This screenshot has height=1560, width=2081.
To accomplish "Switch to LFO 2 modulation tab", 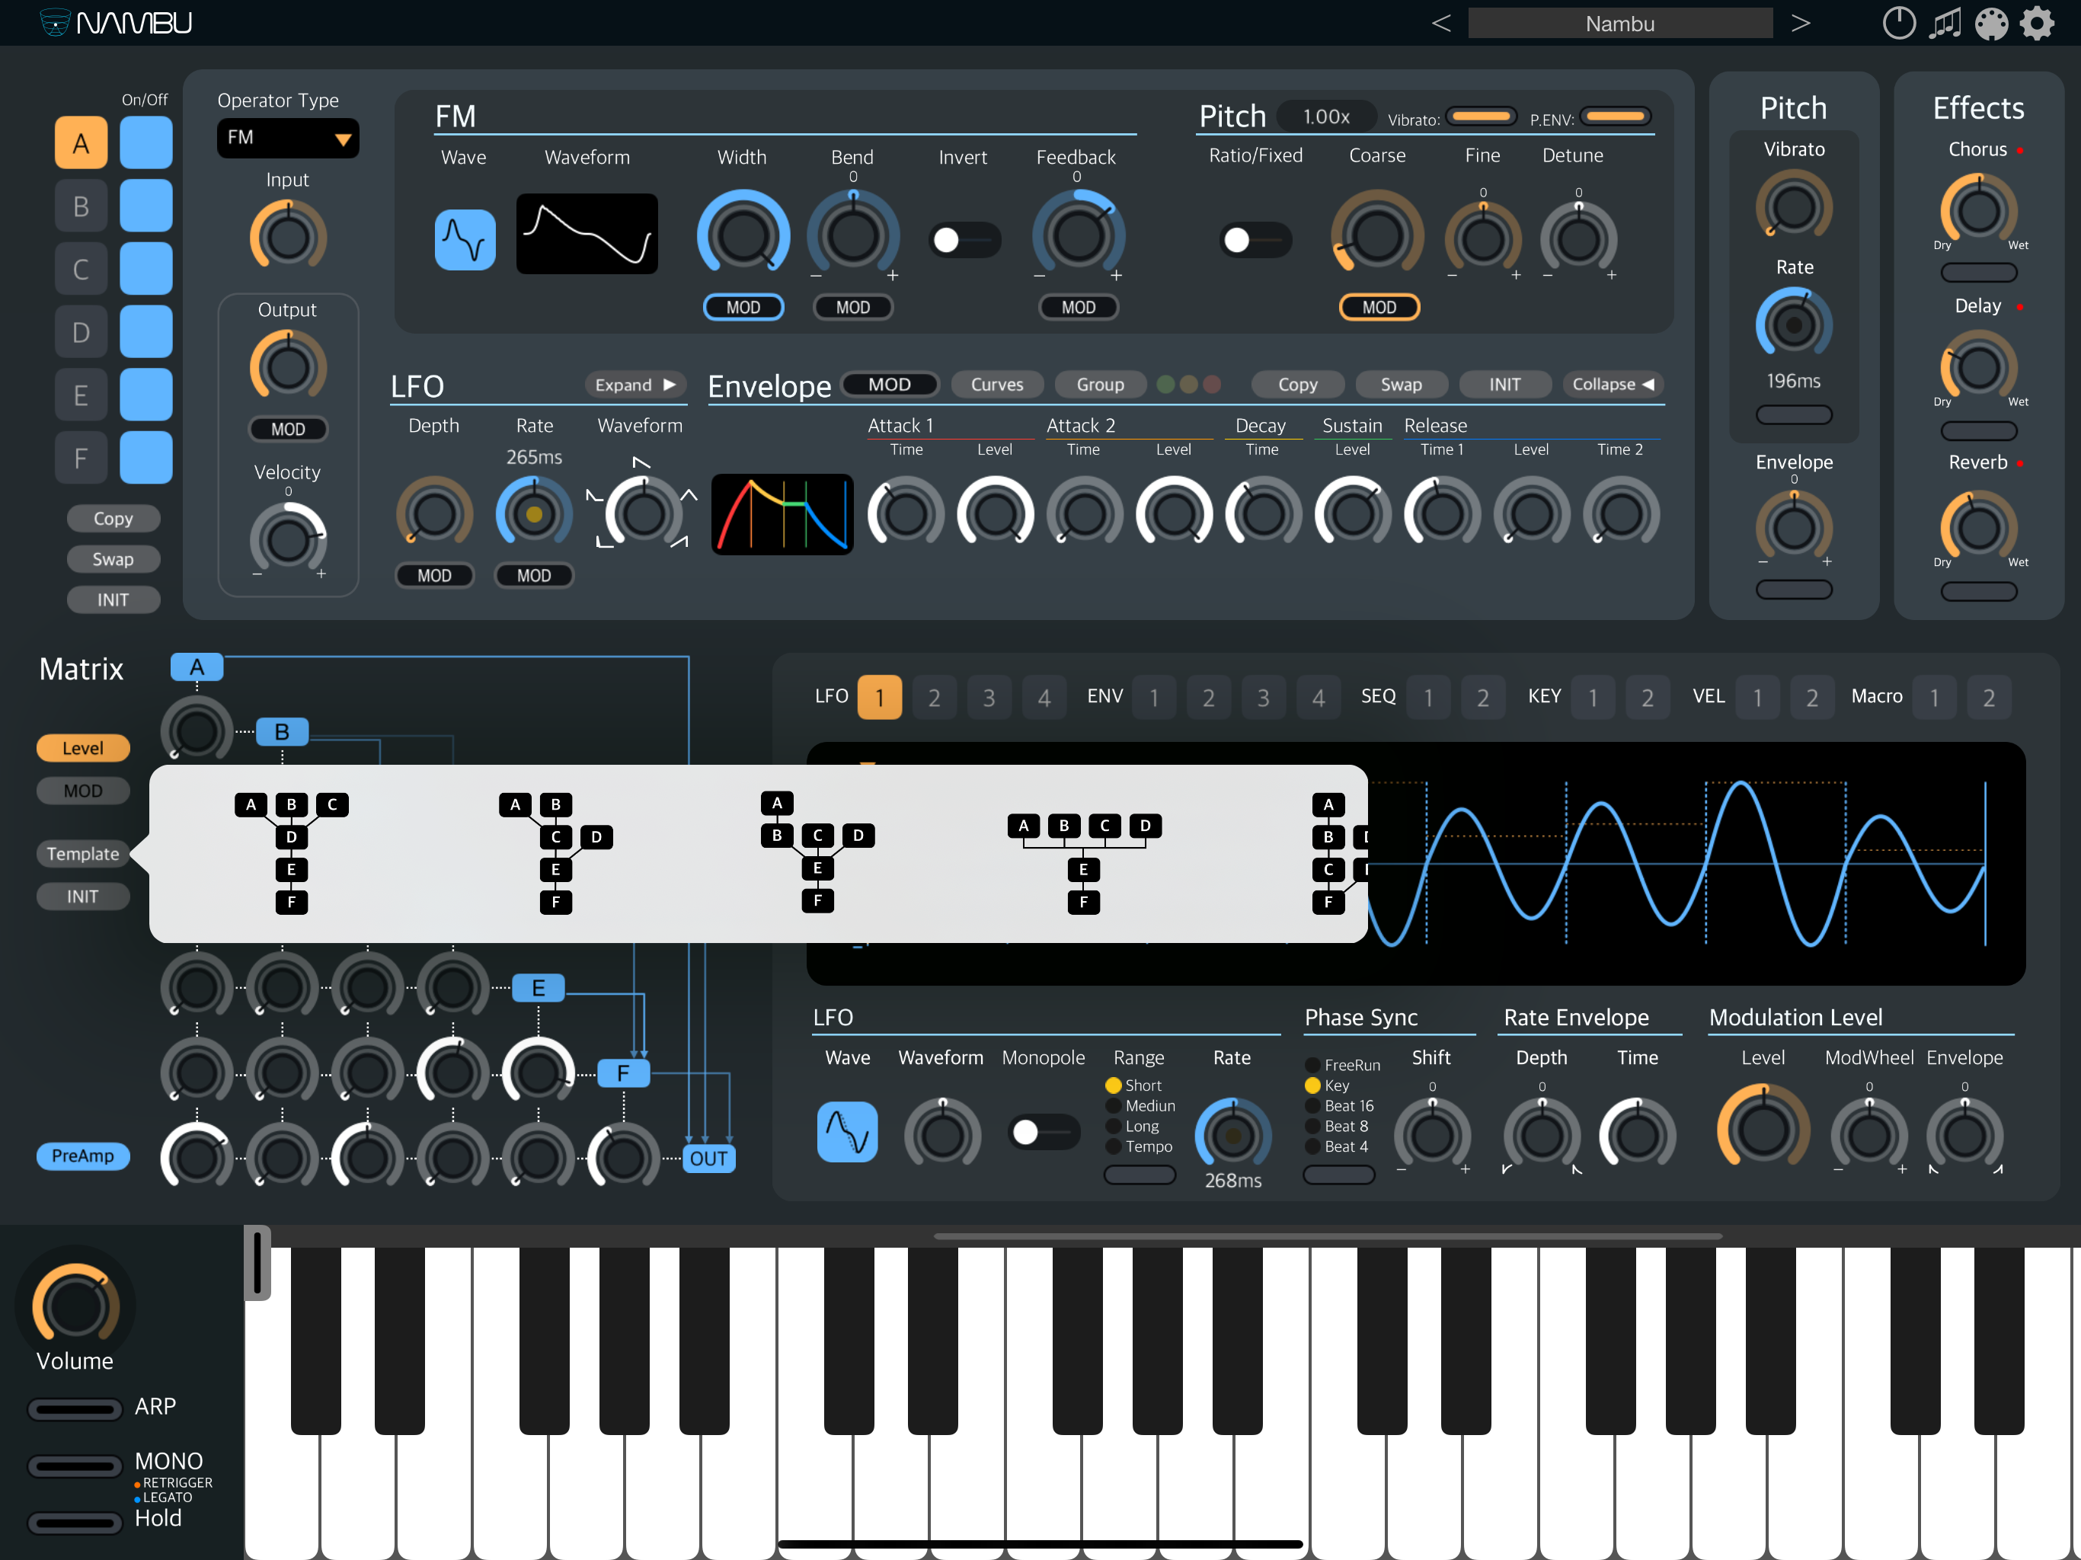I will [x=934, y=697].
